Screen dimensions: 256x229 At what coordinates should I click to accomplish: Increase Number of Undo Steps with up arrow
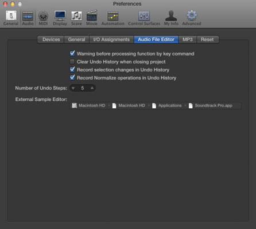[x=92, y=88]
